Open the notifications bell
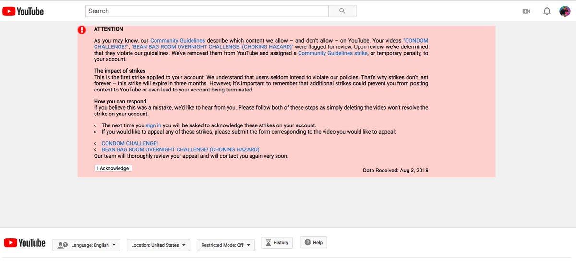This screenshot has height=262, width=576. click(547, 11)
